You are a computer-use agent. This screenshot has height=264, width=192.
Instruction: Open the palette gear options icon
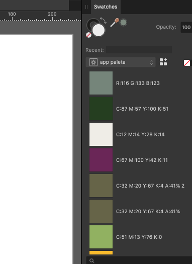tap(93, 62)
